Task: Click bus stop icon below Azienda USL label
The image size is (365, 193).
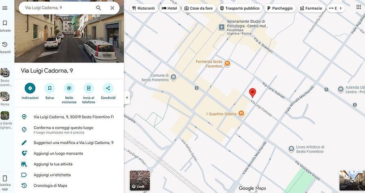Action: pyautogui.click(x=355, y=105)
